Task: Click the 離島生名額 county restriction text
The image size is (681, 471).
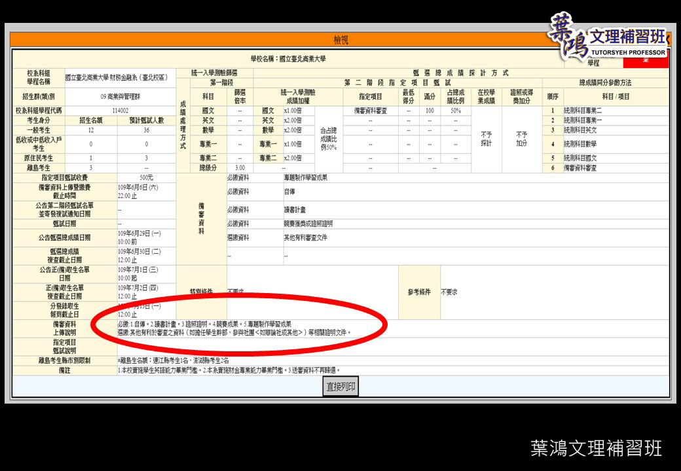Action: tap(173, 360)
